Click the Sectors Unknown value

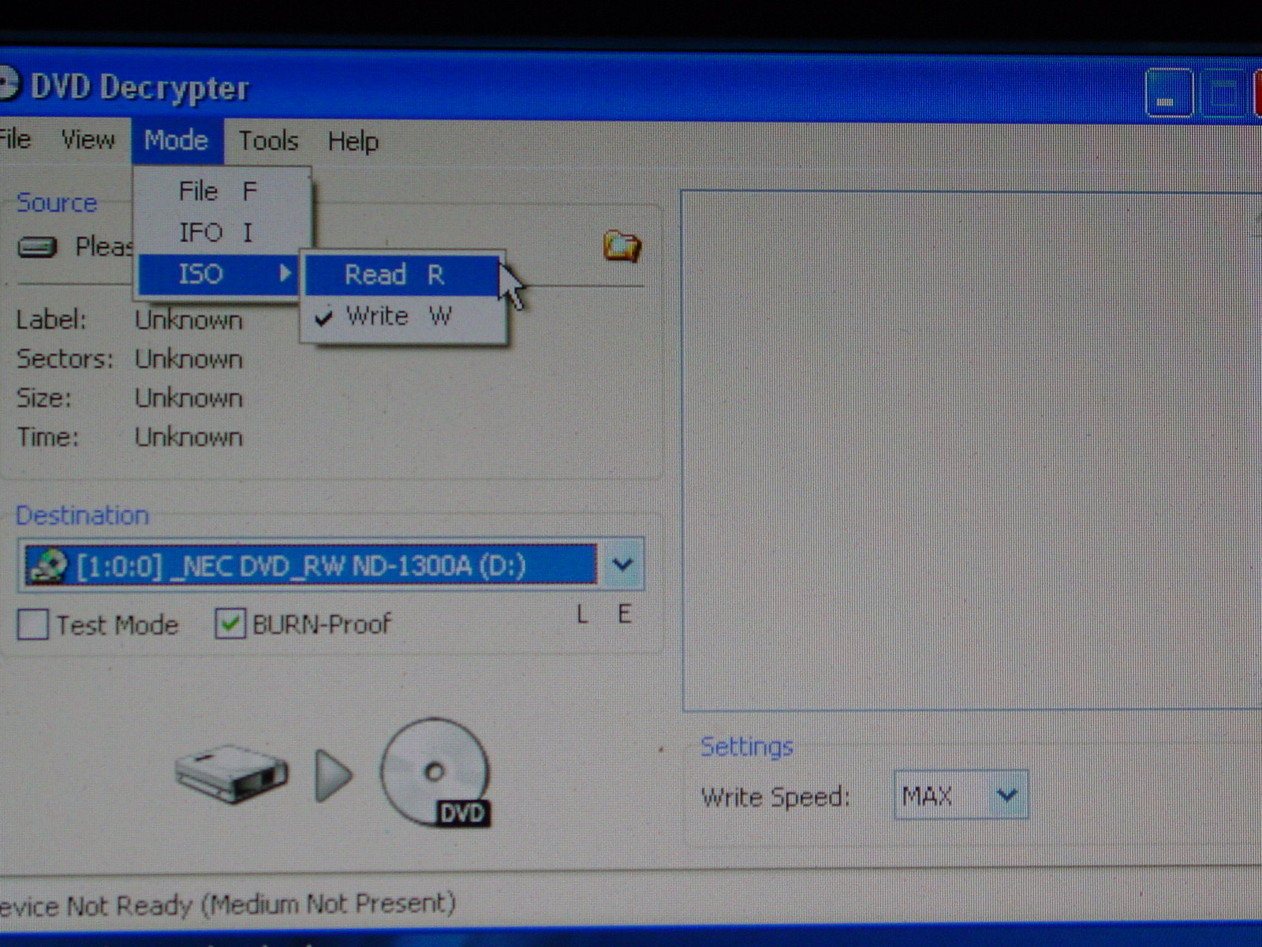189,359
